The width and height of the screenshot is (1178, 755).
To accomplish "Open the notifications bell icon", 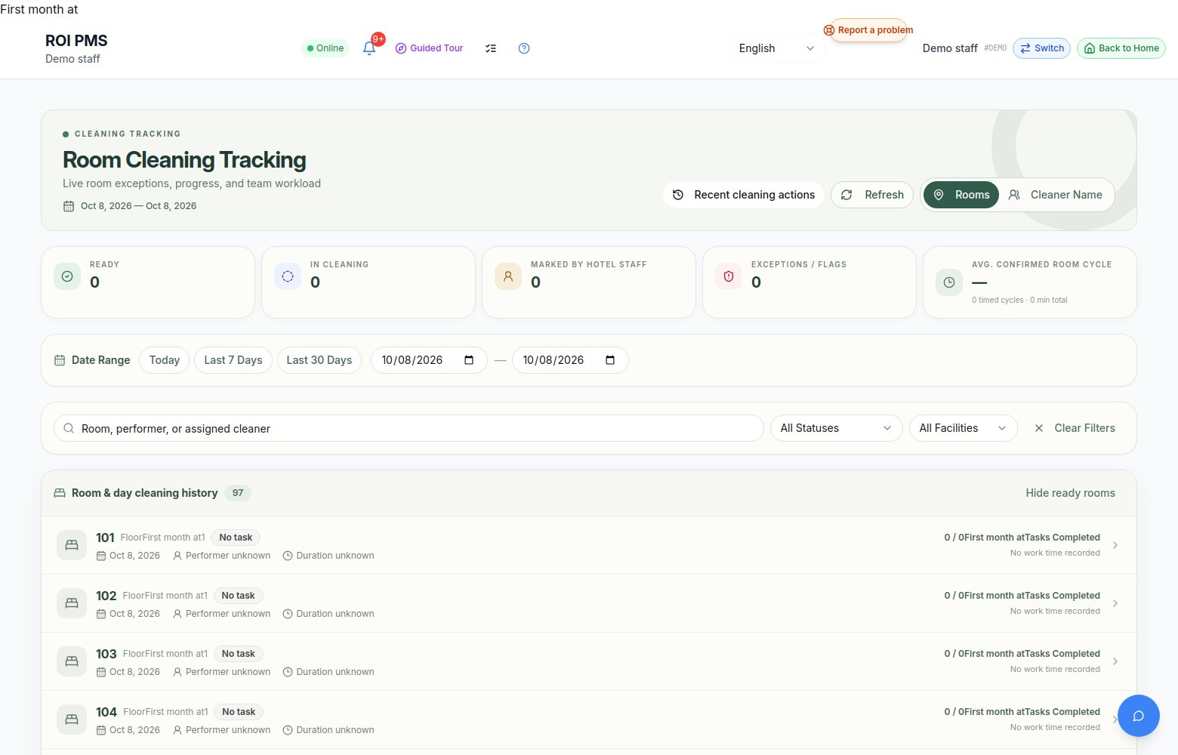I will coord(369,48).
